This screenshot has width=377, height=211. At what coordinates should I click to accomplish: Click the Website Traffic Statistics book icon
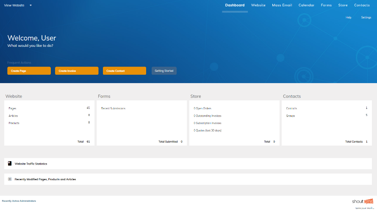point(10,163)
